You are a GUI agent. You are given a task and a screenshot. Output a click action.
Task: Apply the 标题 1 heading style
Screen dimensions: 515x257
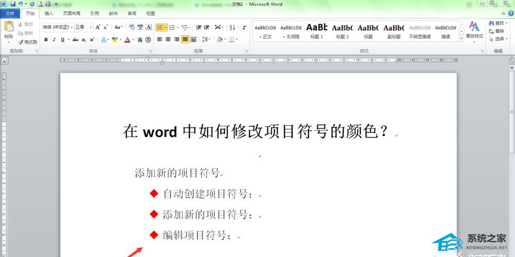coord(317,31)
